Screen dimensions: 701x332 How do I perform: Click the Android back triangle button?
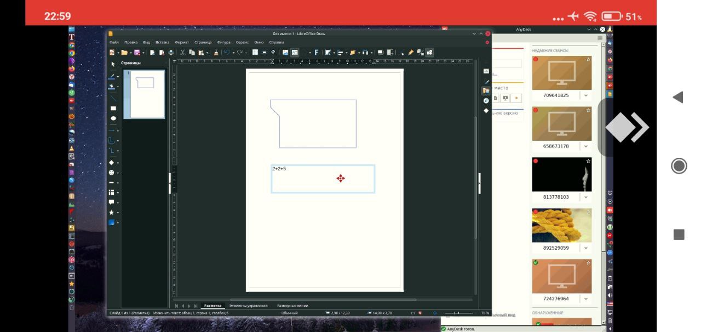click(679, 98)
